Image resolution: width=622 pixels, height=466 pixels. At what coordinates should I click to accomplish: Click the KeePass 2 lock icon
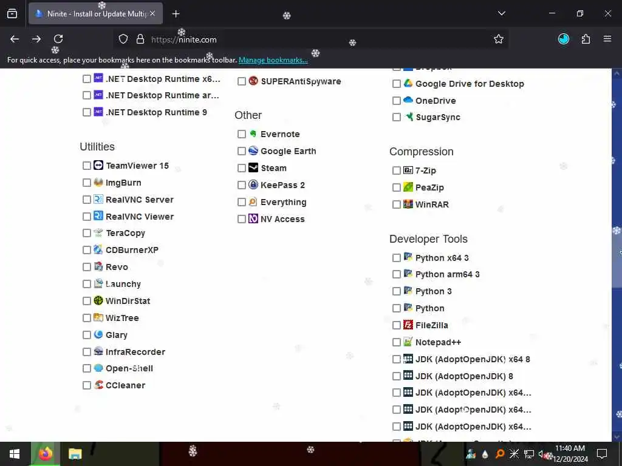[253, 184]
